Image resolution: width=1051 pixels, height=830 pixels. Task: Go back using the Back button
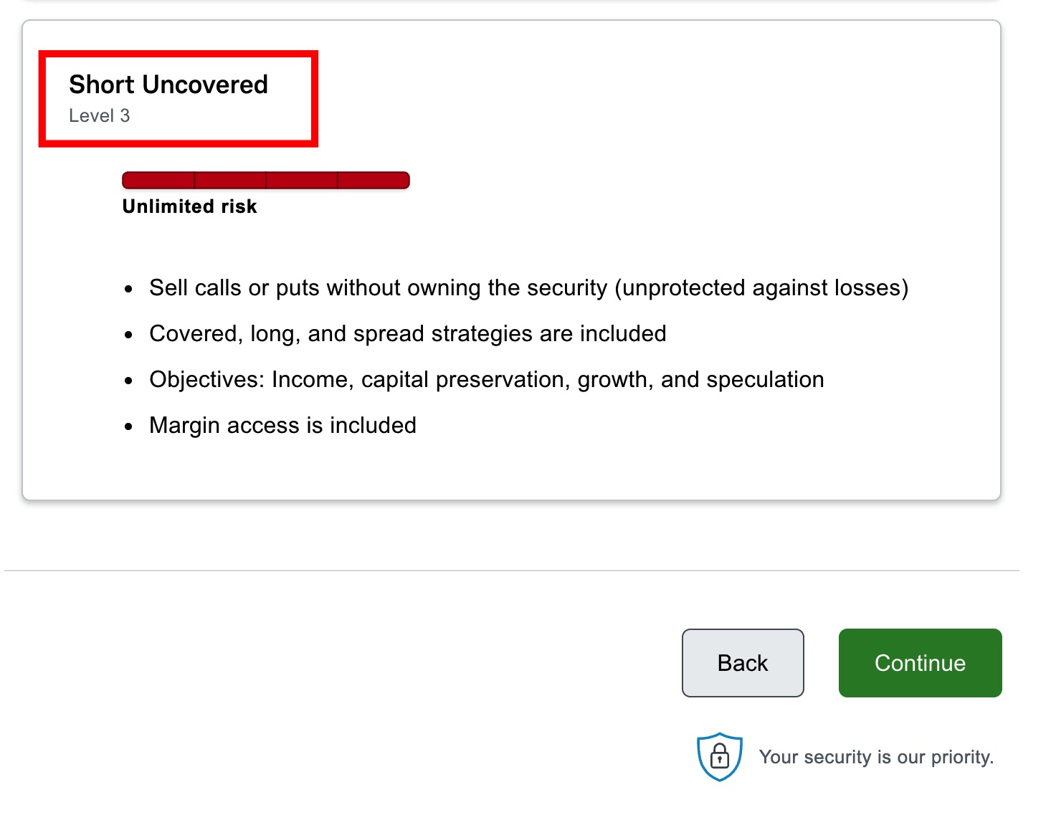point(743,663)
